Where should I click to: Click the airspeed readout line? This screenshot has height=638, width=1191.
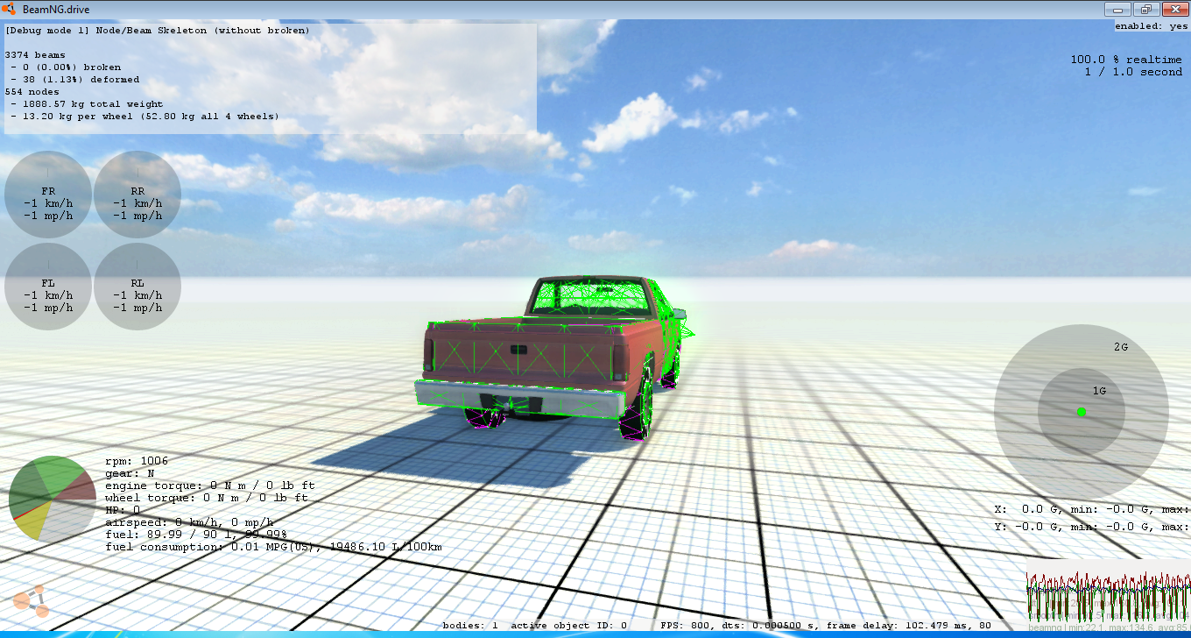tap(189, 521)
